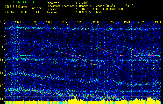Click the 1.1 kHz axis label
The height and width of the screenshot is (104, 163).
[x=2, y=34]
